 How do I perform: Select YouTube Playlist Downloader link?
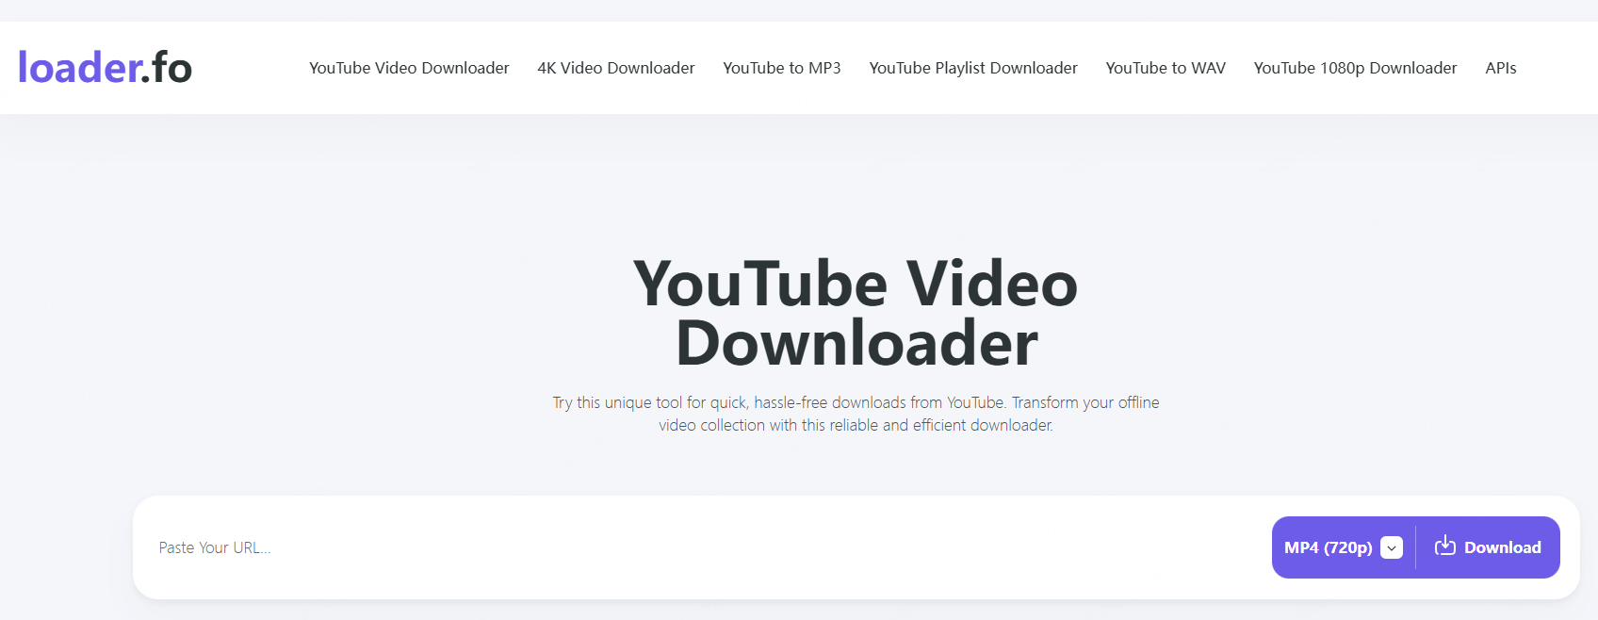point(973,68)
